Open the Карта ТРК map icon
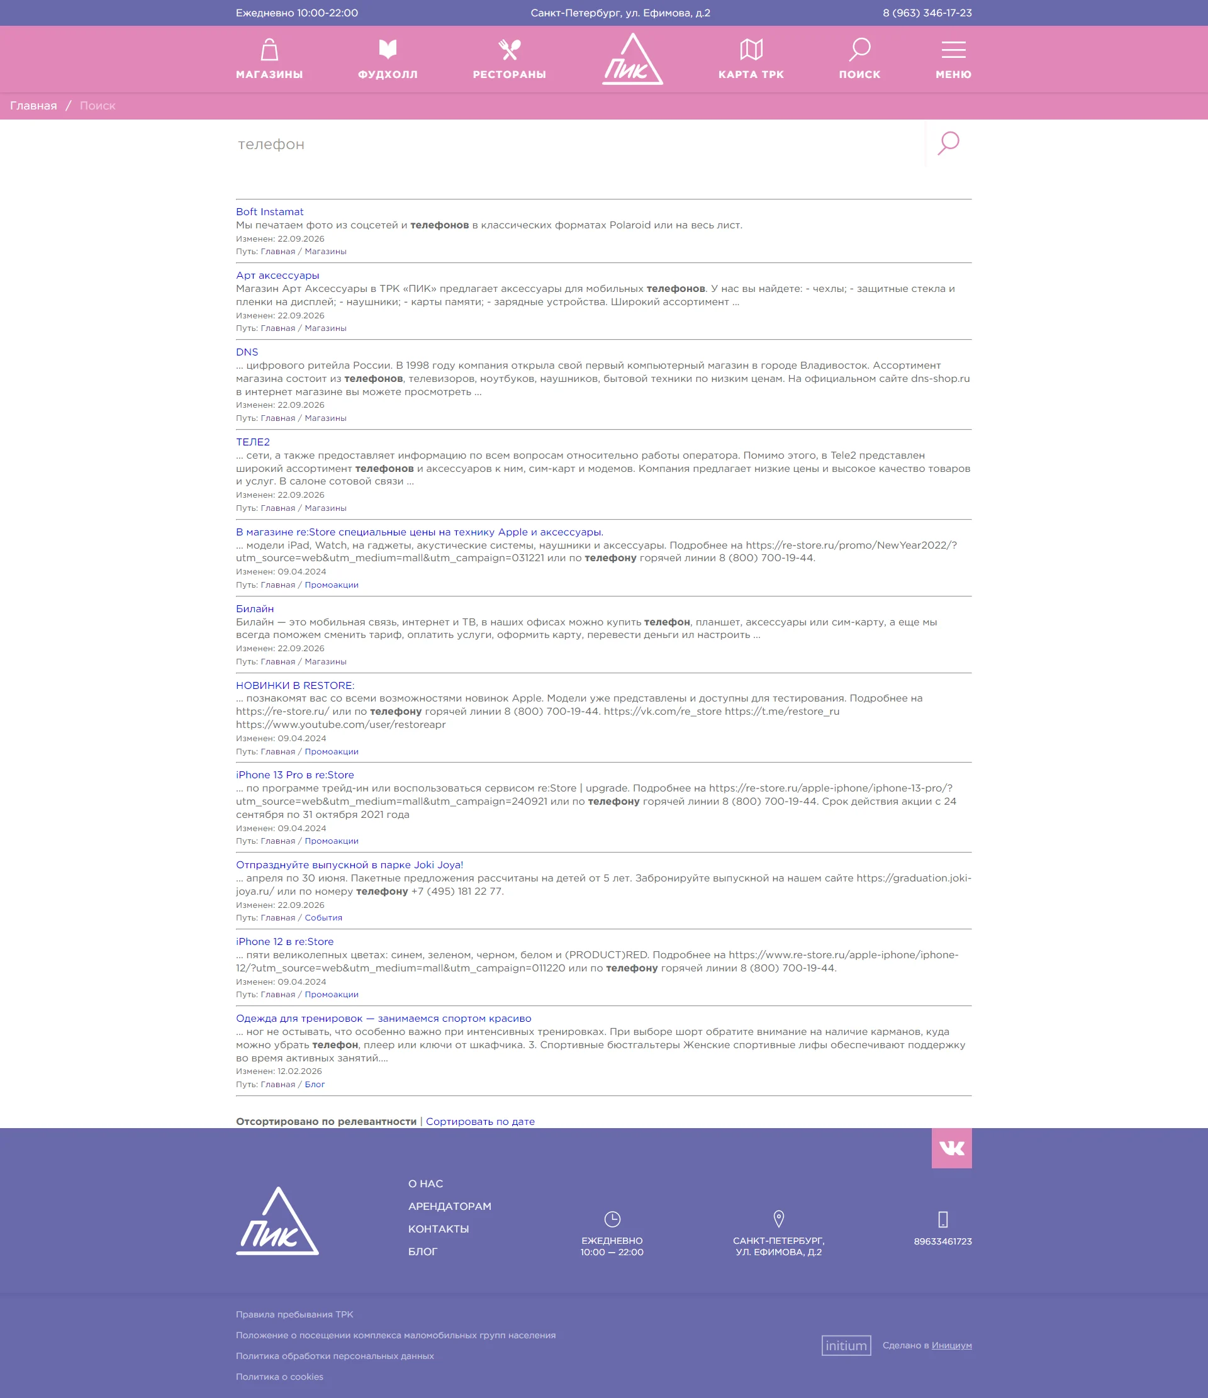This screenshot has height=1398, width=1208. coord(751,49)
